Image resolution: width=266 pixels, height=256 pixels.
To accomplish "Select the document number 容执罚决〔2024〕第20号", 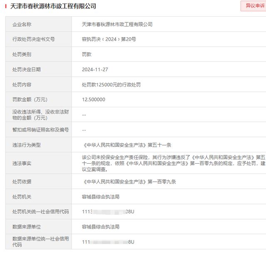I will [x=109, y=39].
